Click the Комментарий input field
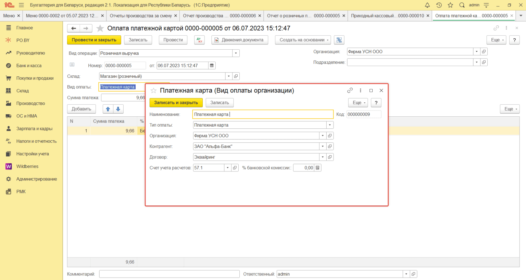Screen dimensions: 526x280 pyautogui.click(x=169, y=274)
